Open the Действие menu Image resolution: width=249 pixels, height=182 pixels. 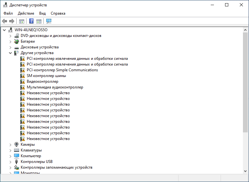tap(26, 13)
